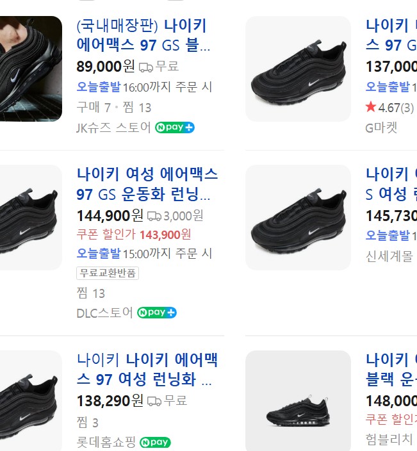Open 나이키 에어맥스 97 여성 런닝화 listing title
Image resolution: width=417 pixels, height=451 pixels.
pos(147,370)
